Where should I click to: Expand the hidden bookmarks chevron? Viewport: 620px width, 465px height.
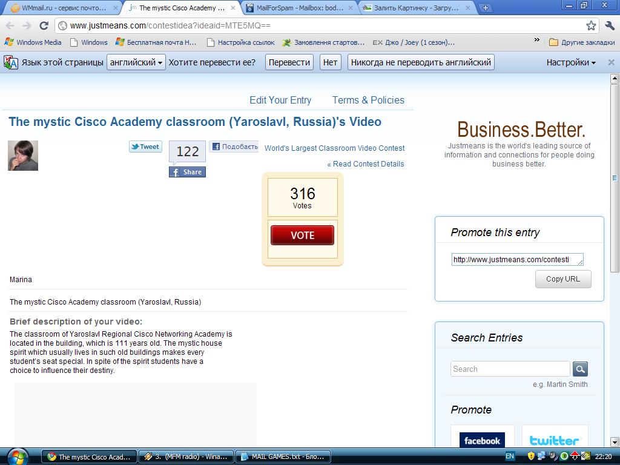tap(536, 39)
